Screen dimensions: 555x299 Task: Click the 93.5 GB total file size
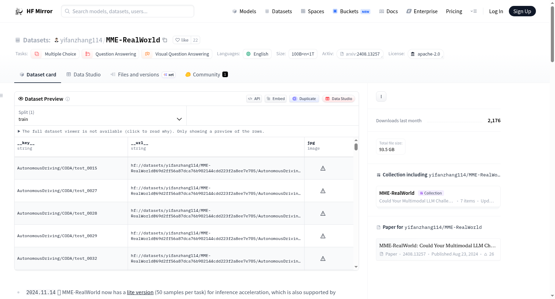[387, 150]
